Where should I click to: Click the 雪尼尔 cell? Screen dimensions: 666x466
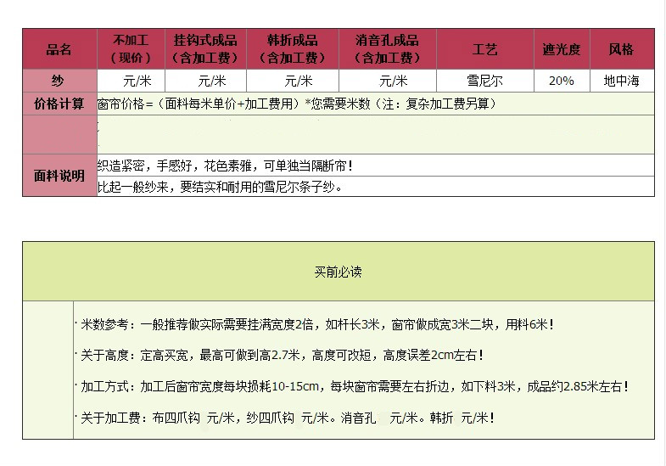tap(485, 81)
